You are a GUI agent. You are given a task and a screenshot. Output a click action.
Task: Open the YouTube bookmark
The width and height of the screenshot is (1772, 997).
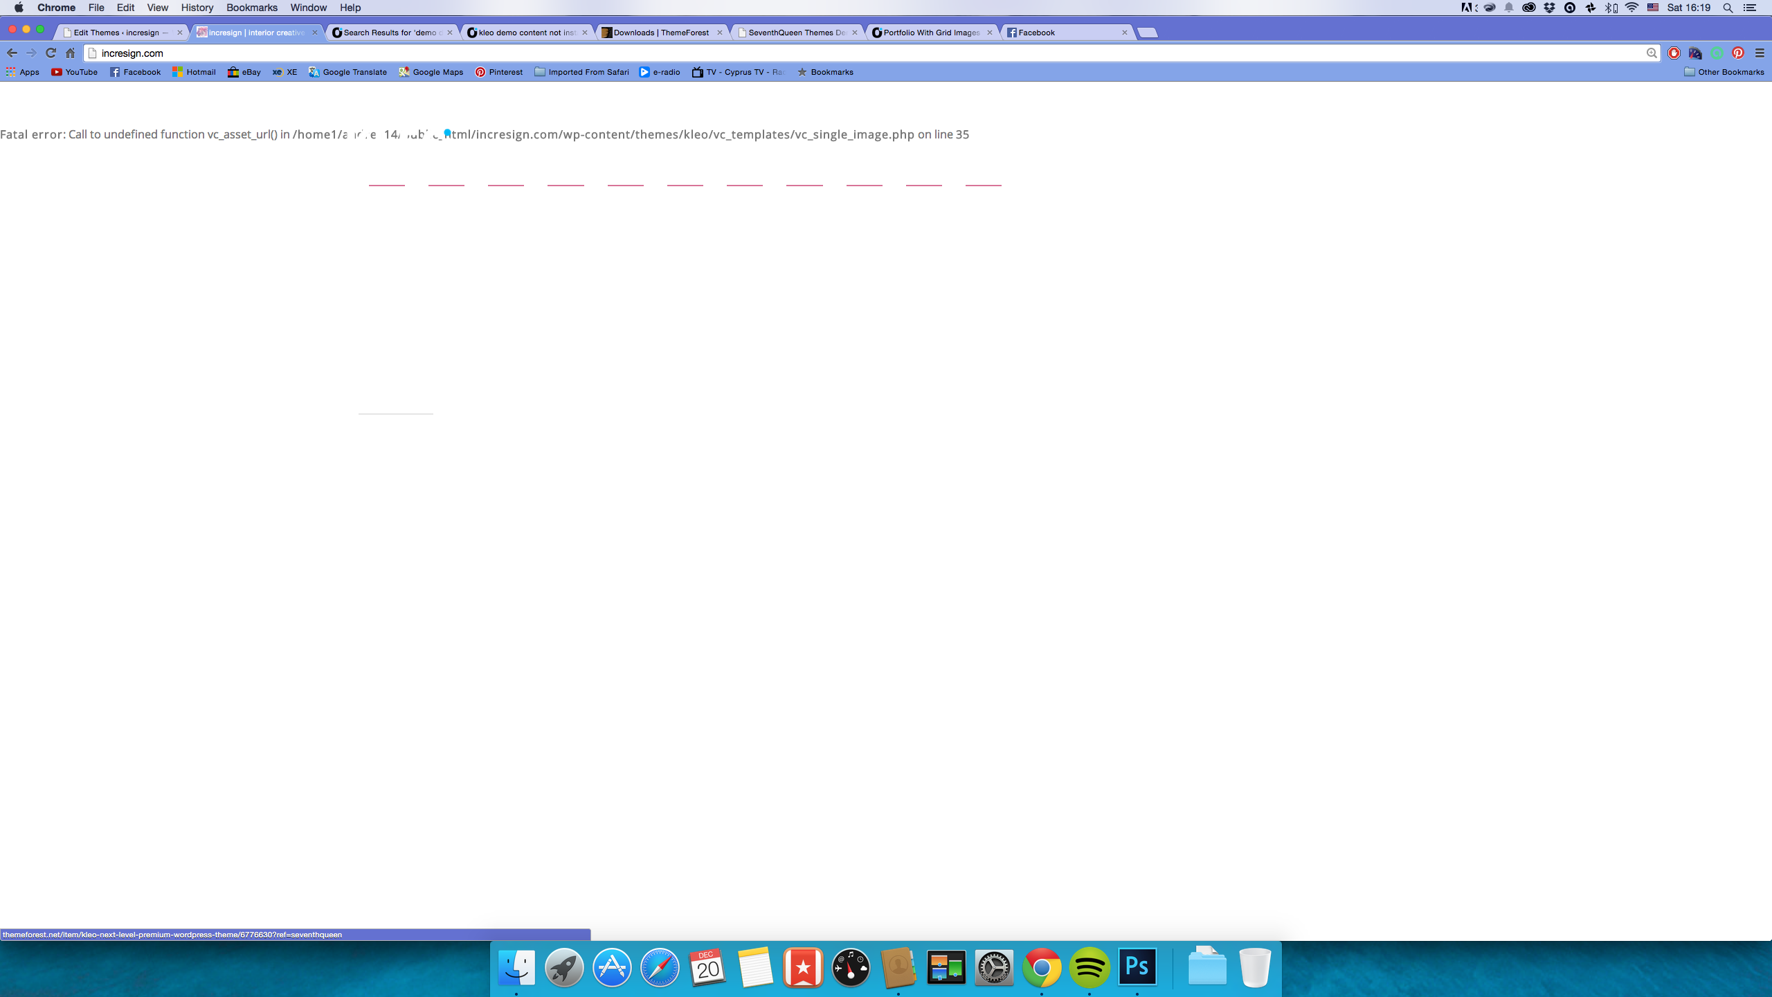coord(74,72)
